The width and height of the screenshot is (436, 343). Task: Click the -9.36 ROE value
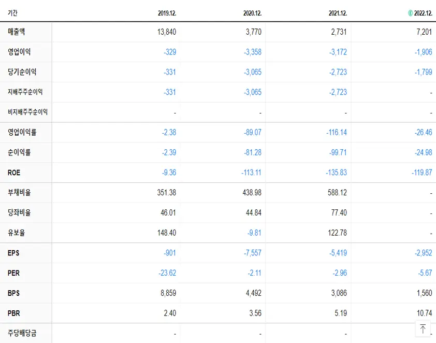pos(169,173)
